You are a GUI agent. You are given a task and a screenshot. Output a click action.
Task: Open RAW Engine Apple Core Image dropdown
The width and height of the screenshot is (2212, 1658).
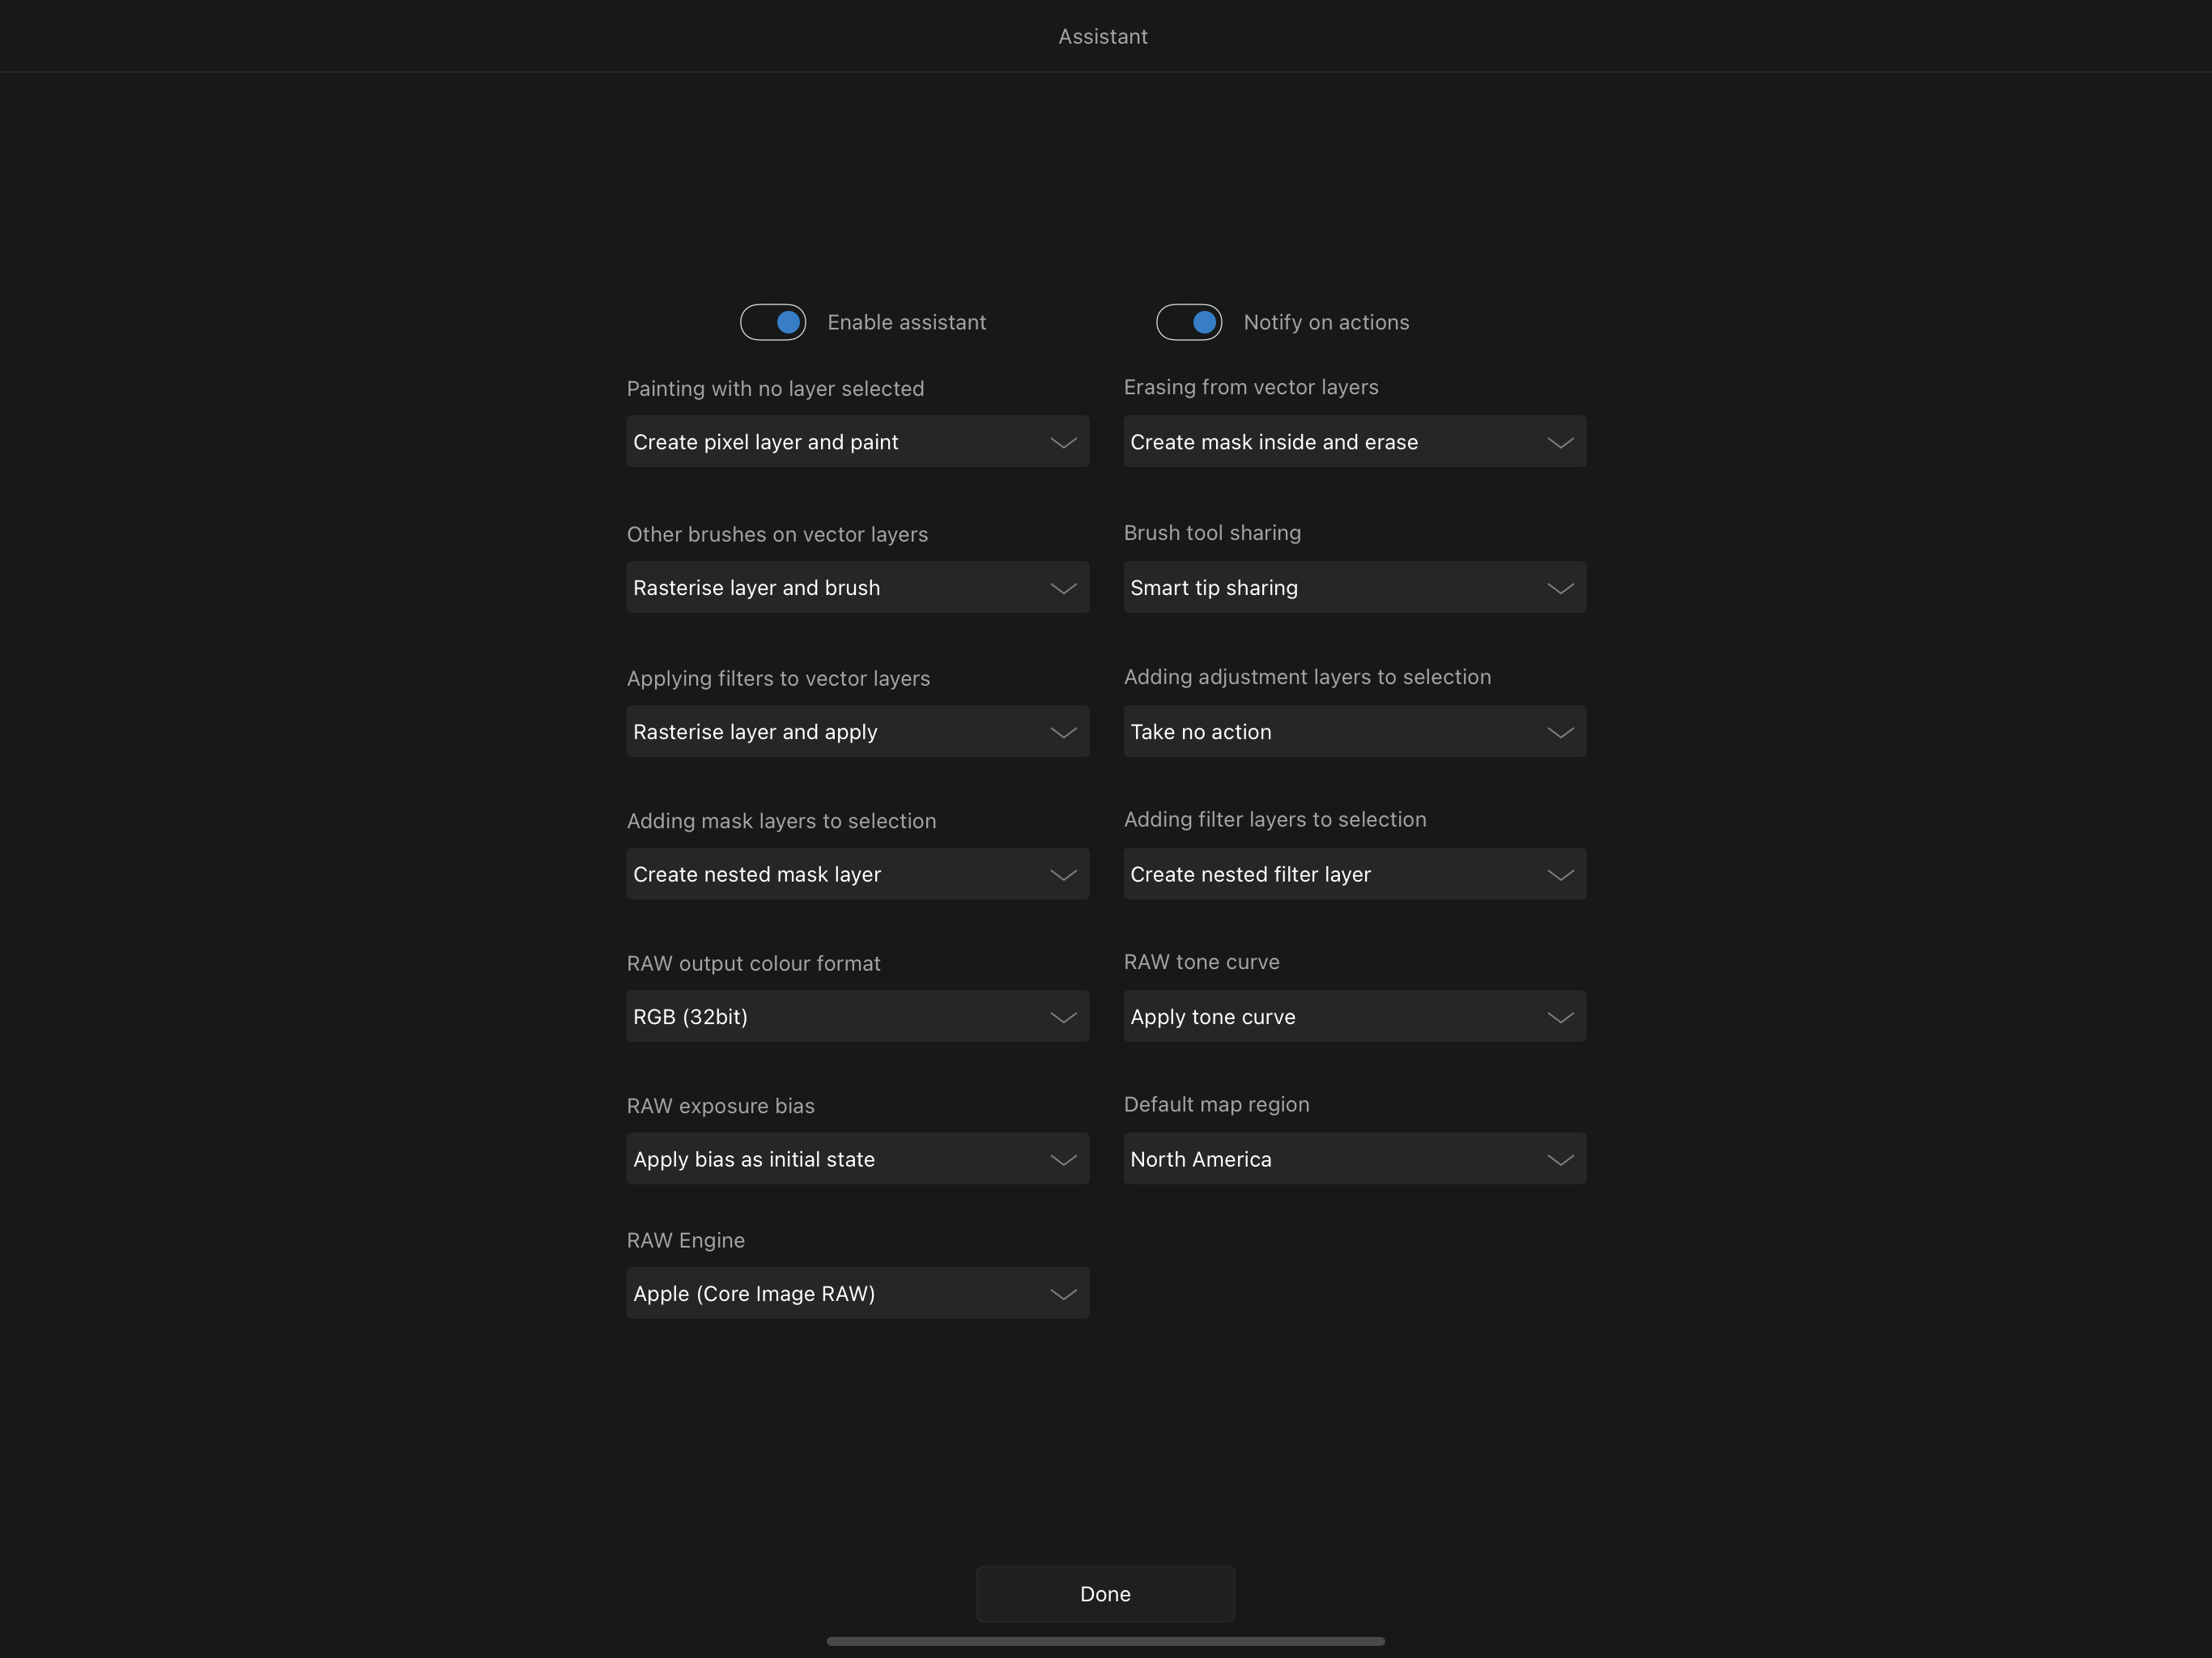point(857,1292)
